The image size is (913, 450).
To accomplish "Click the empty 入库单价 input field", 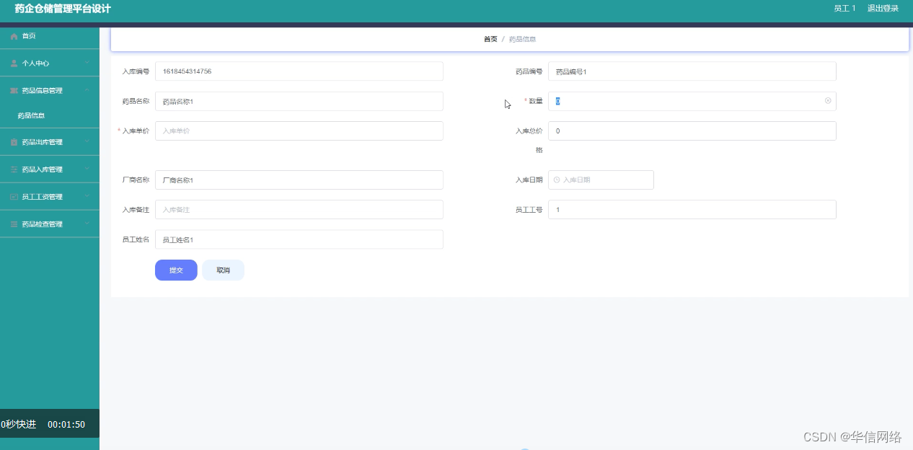I will coord(299,131).
